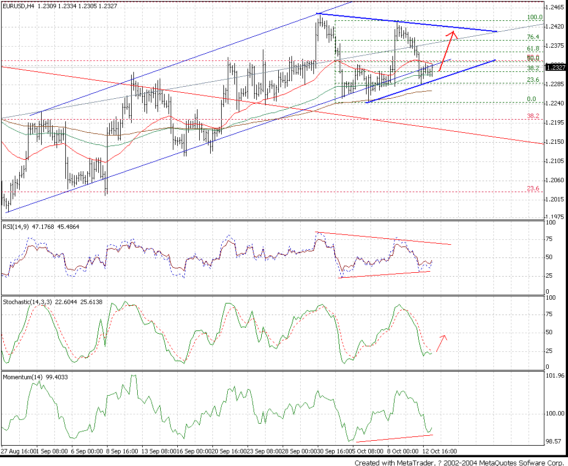The image size is (568, 466).
Task: Click the 20 Sep 16:00 time label
Action: pyautogui.click(x=228, y=452)
